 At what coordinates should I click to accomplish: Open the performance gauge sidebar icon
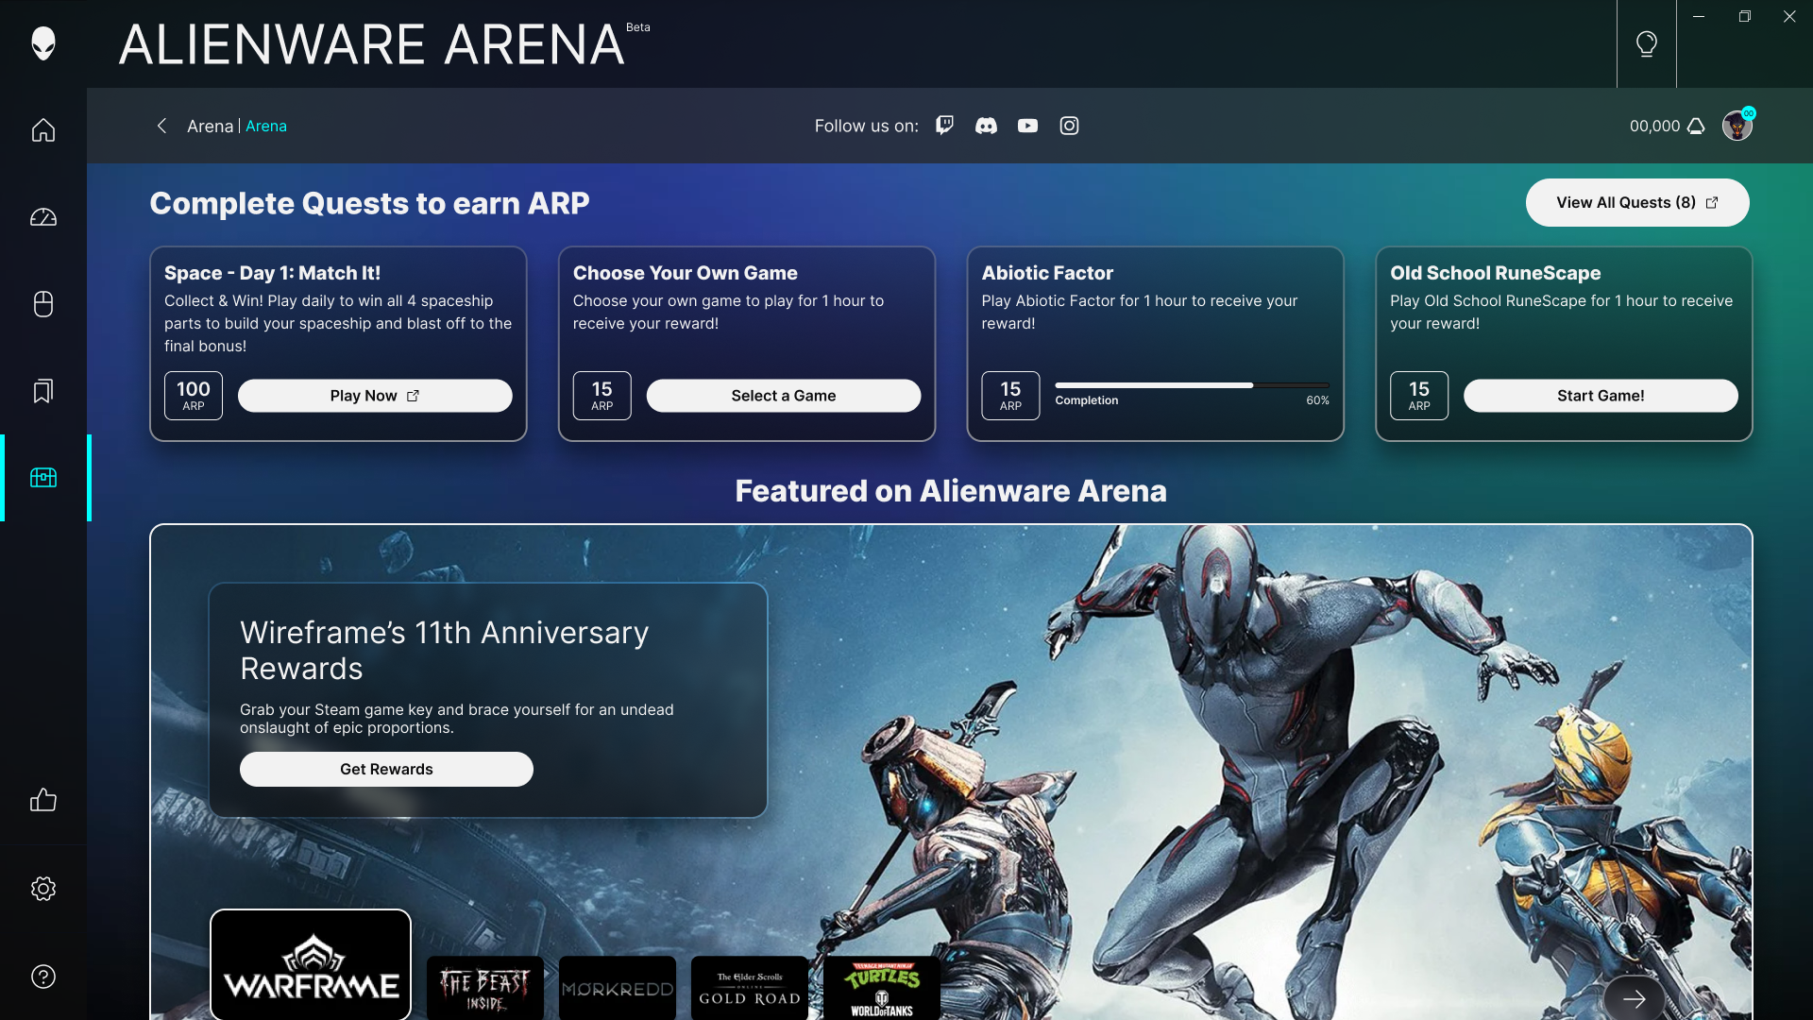tap(43, 217)
